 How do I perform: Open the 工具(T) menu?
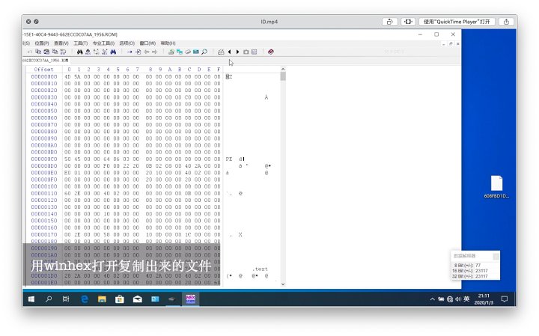click(x=81, y=43)
